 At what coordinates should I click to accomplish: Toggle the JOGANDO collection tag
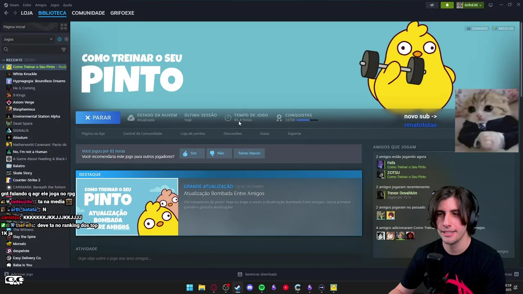tap(477, 29)
